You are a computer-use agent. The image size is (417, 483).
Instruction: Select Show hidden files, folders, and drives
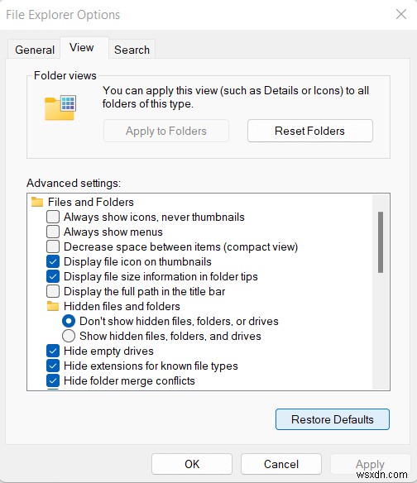pos(69,336)
